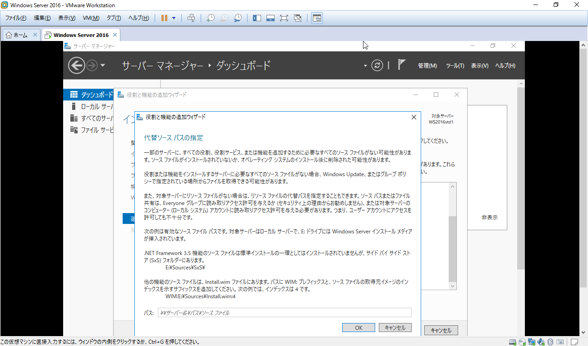Toggle VMware Unity mode button
Screen dimensions: 588x346
click(x=297, y=18)
